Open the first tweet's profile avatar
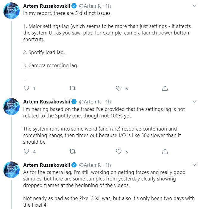The image size is (200, 209). 11,12
